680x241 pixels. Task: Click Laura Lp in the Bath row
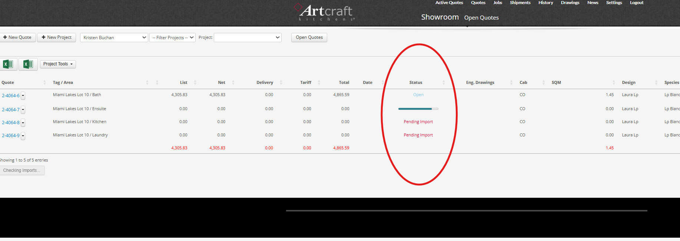(630, 95)
